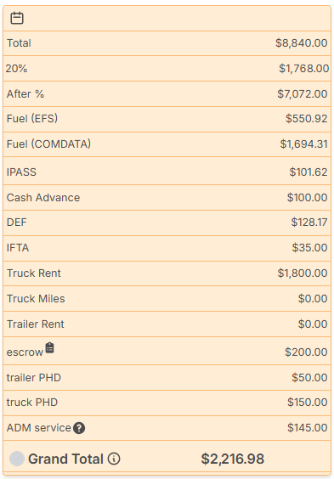Select the Total amount $8,840.00

[302, 43]
